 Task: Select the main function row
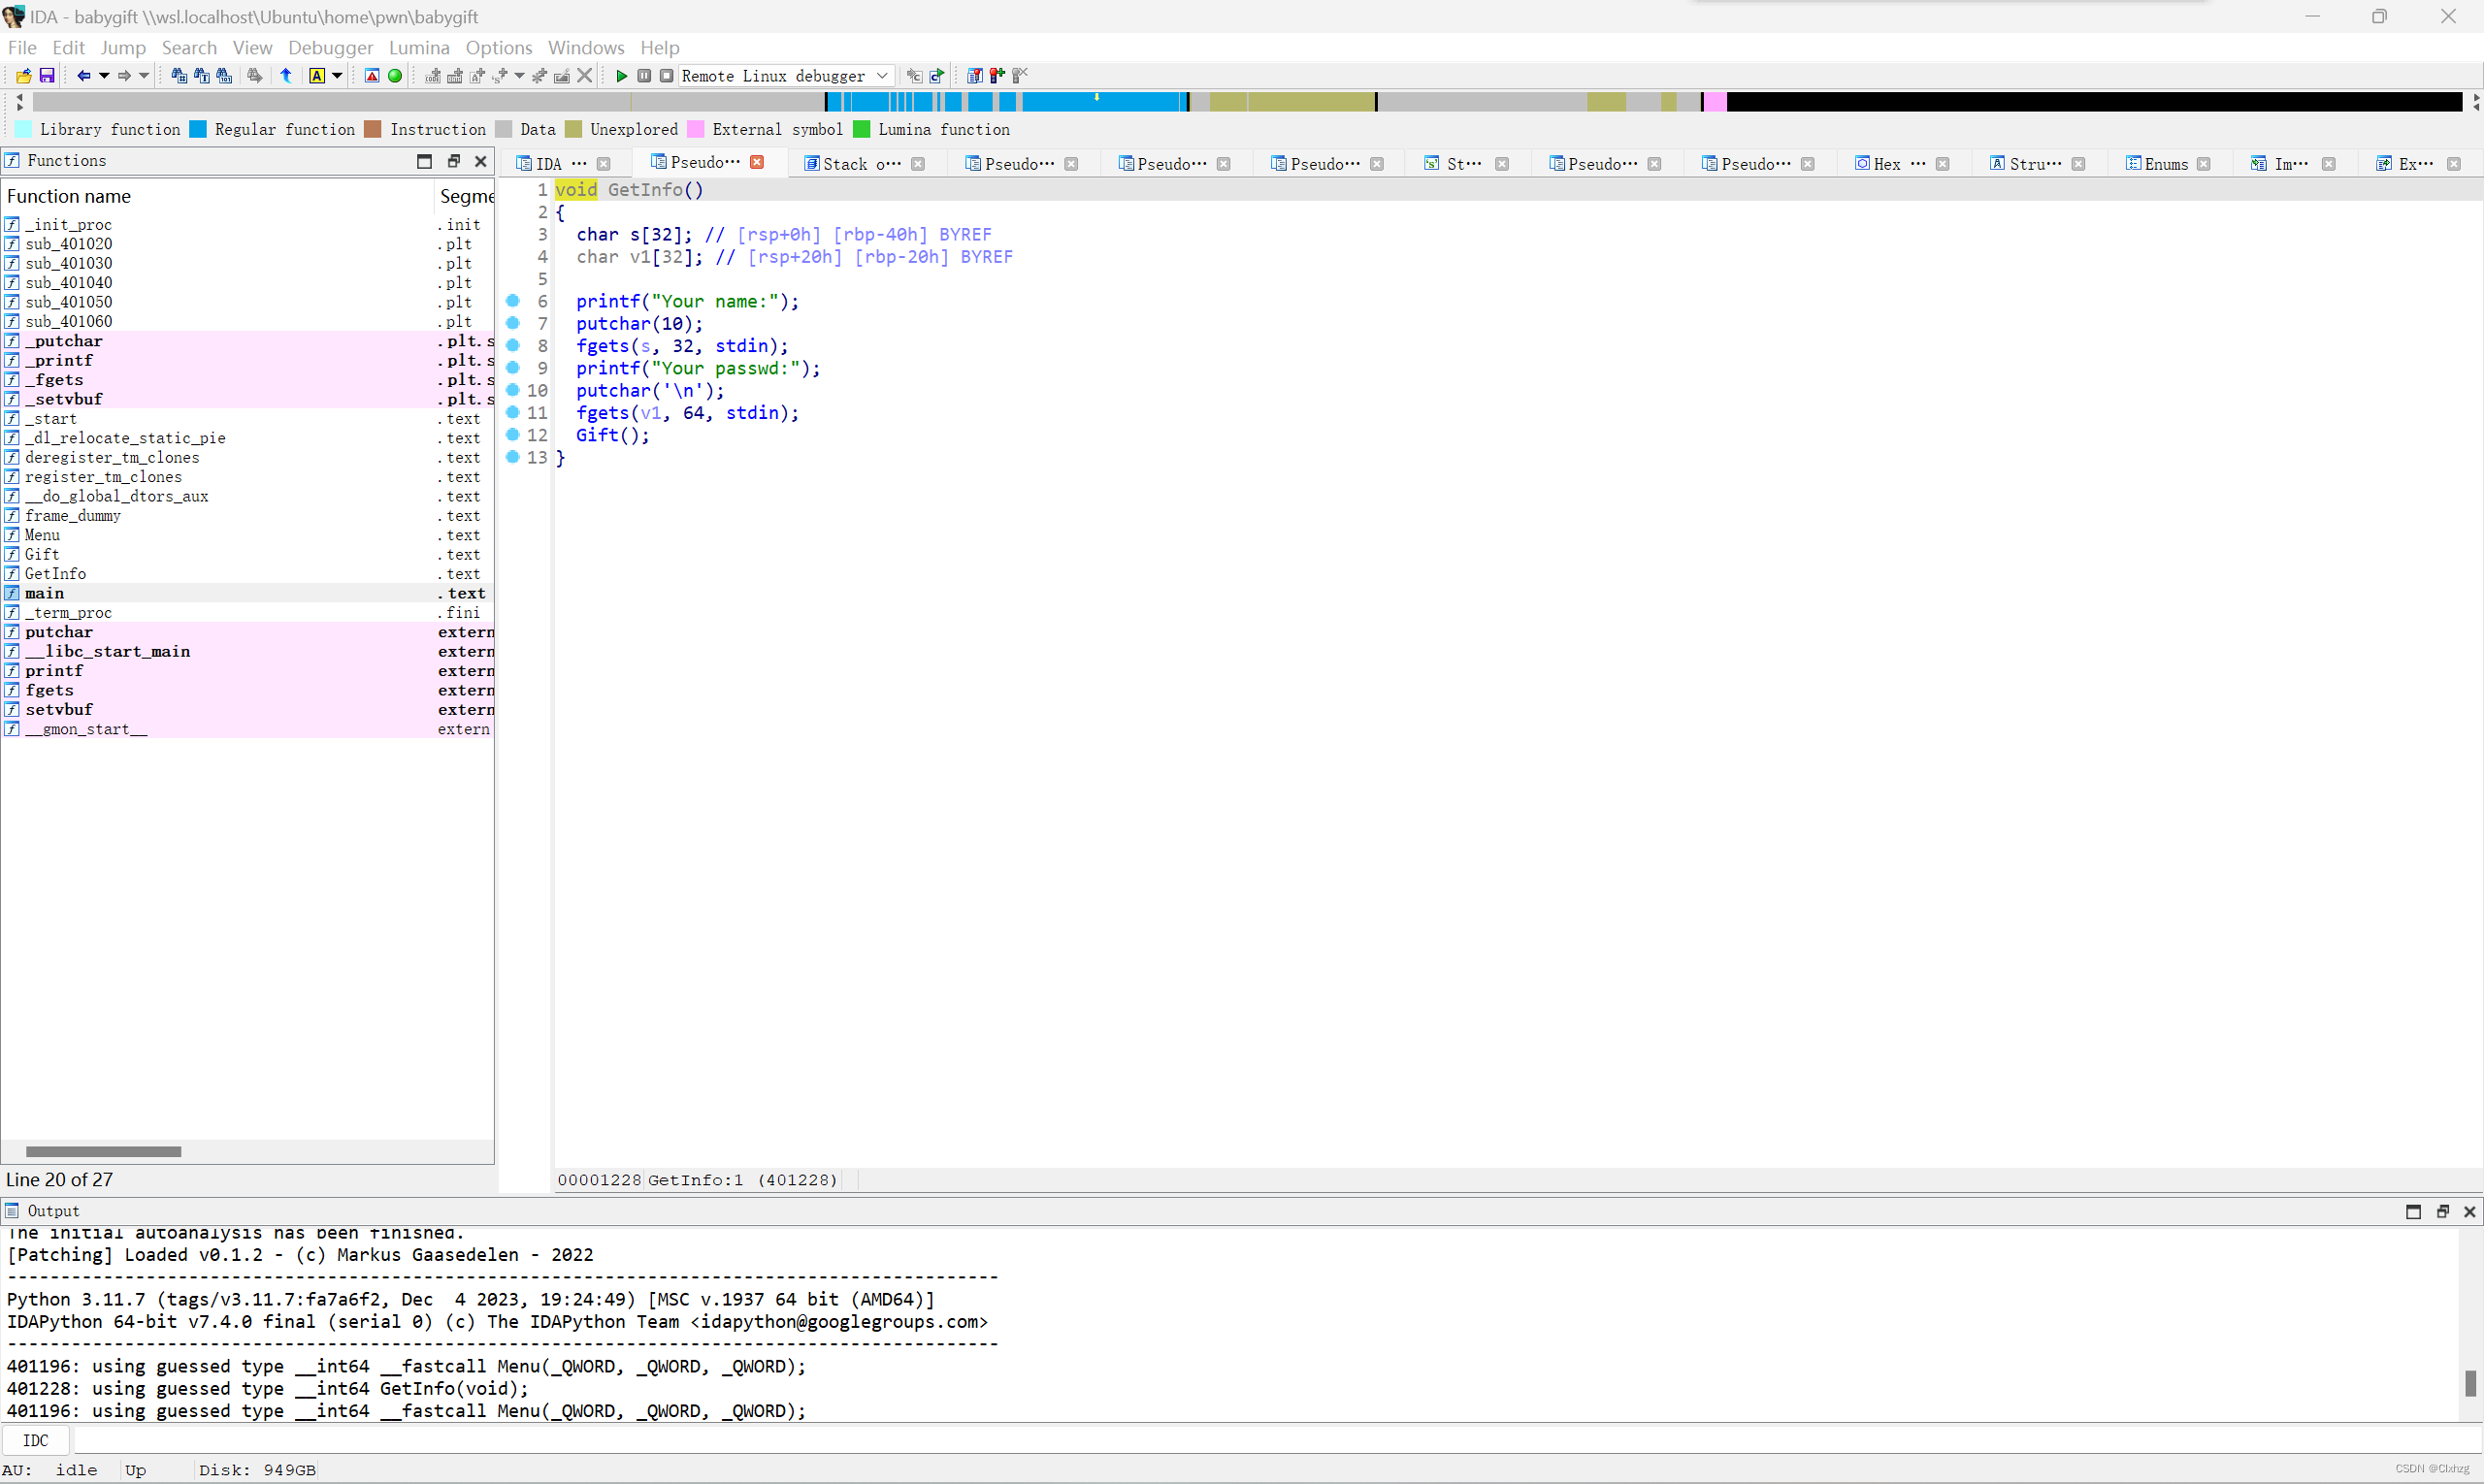coord(248,593)
